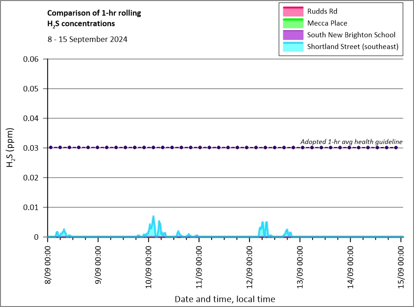Click the pink Rudds Rd legend swatch
414x307 pixels.
[291, 11]
